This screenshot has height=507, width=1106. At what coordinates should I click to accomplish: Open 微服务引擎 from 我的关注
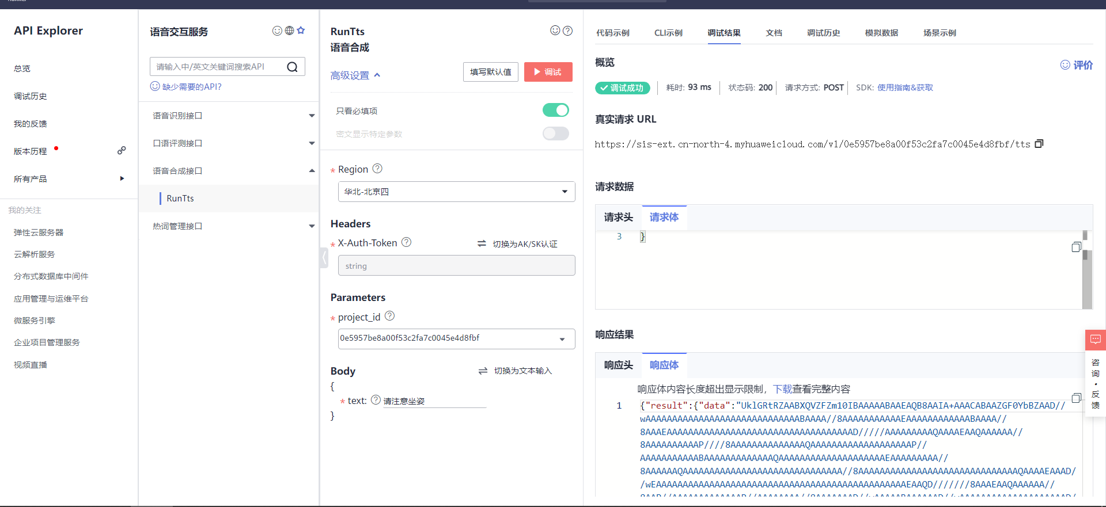point(35,321)
